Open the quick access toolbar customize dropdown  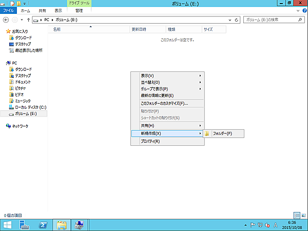pos(25,4)
